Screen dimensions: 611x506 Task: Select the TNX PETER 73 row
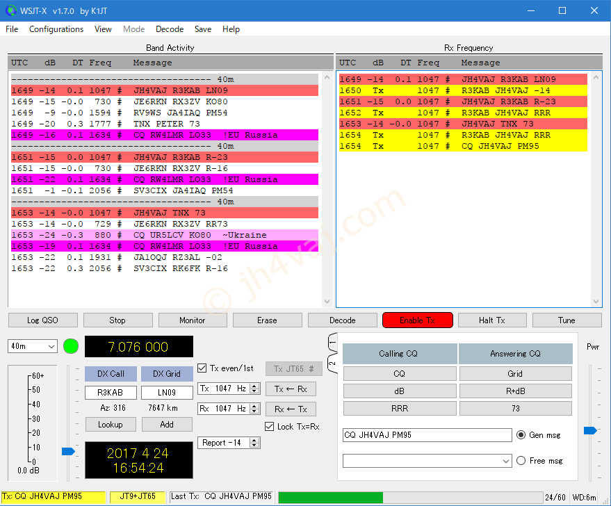165,124
